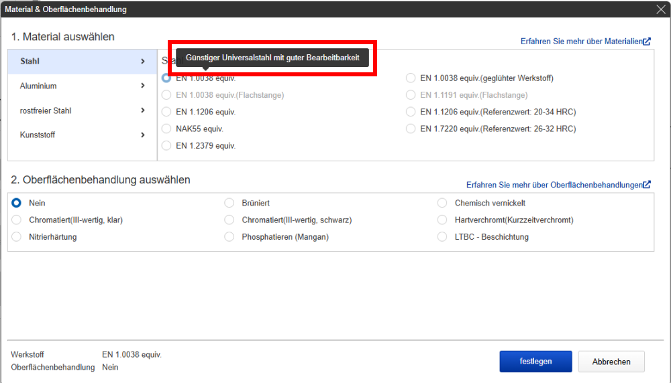
Task: Open external link icon next to Materialien
Action: (x=647, y=42)
